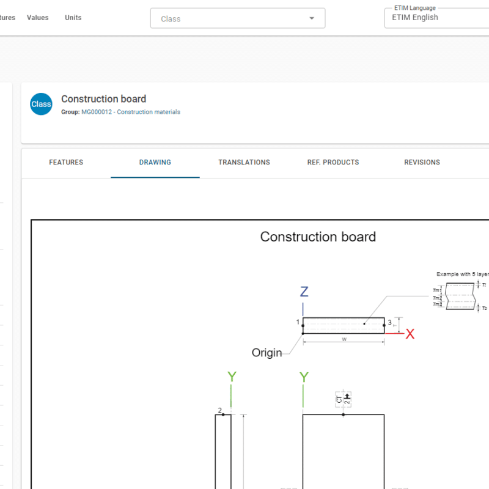This screenshot has width=489, height=489.
Task: Select the Drawing tab
Action: pyautogui.click(x=155, y=163)
